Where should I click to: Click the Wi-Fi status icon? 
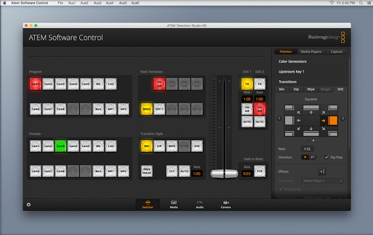click(x=332, y=3)
